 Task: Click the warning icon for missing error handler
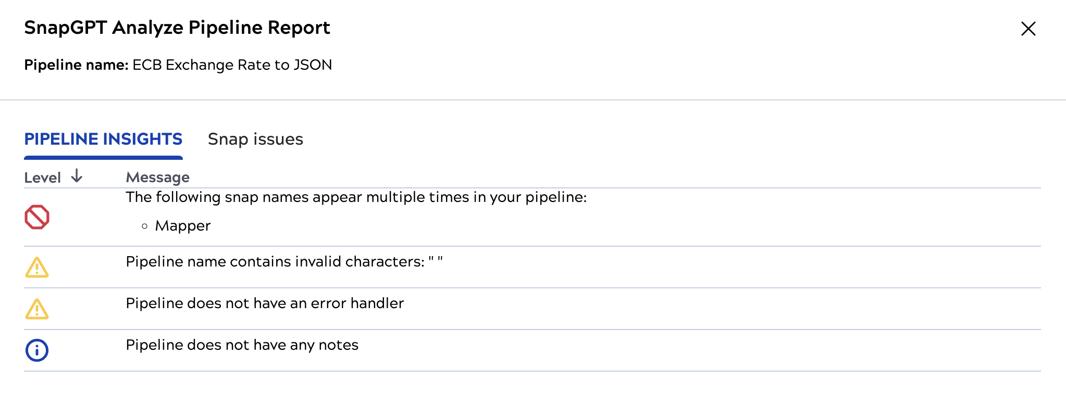[36, 309]
